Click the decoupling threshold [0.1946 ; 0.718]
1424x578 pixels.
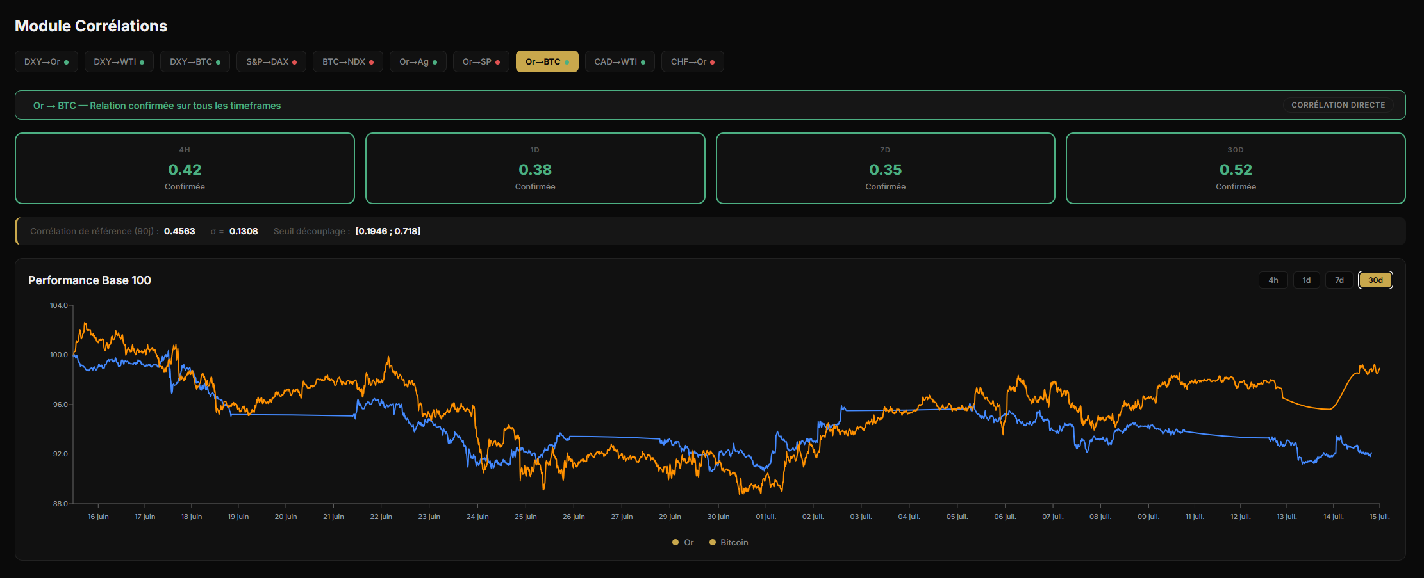point(388,231)
